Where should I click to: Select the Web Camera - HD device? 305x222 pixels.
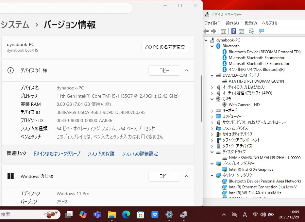244,105
